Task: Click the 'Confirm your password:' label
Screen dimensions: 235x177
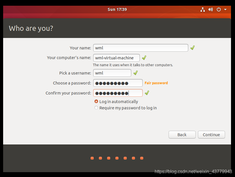Action: 68,93
